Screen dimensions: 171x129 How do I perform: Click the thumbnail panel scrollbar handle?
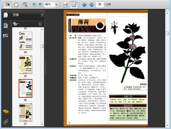(x=42, y=46)
